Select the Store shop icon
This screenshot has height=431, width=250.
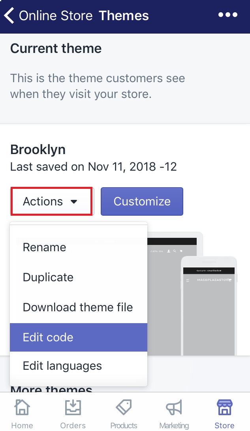pos(224,407)
